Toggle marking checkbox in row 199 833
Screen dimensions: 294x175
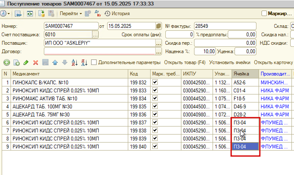[x=155, y=90]
